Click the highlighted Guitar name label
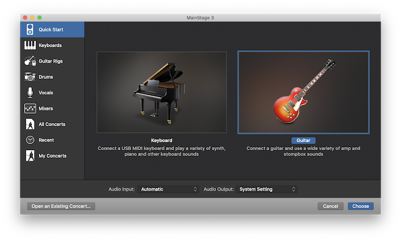 click(303, 141)
